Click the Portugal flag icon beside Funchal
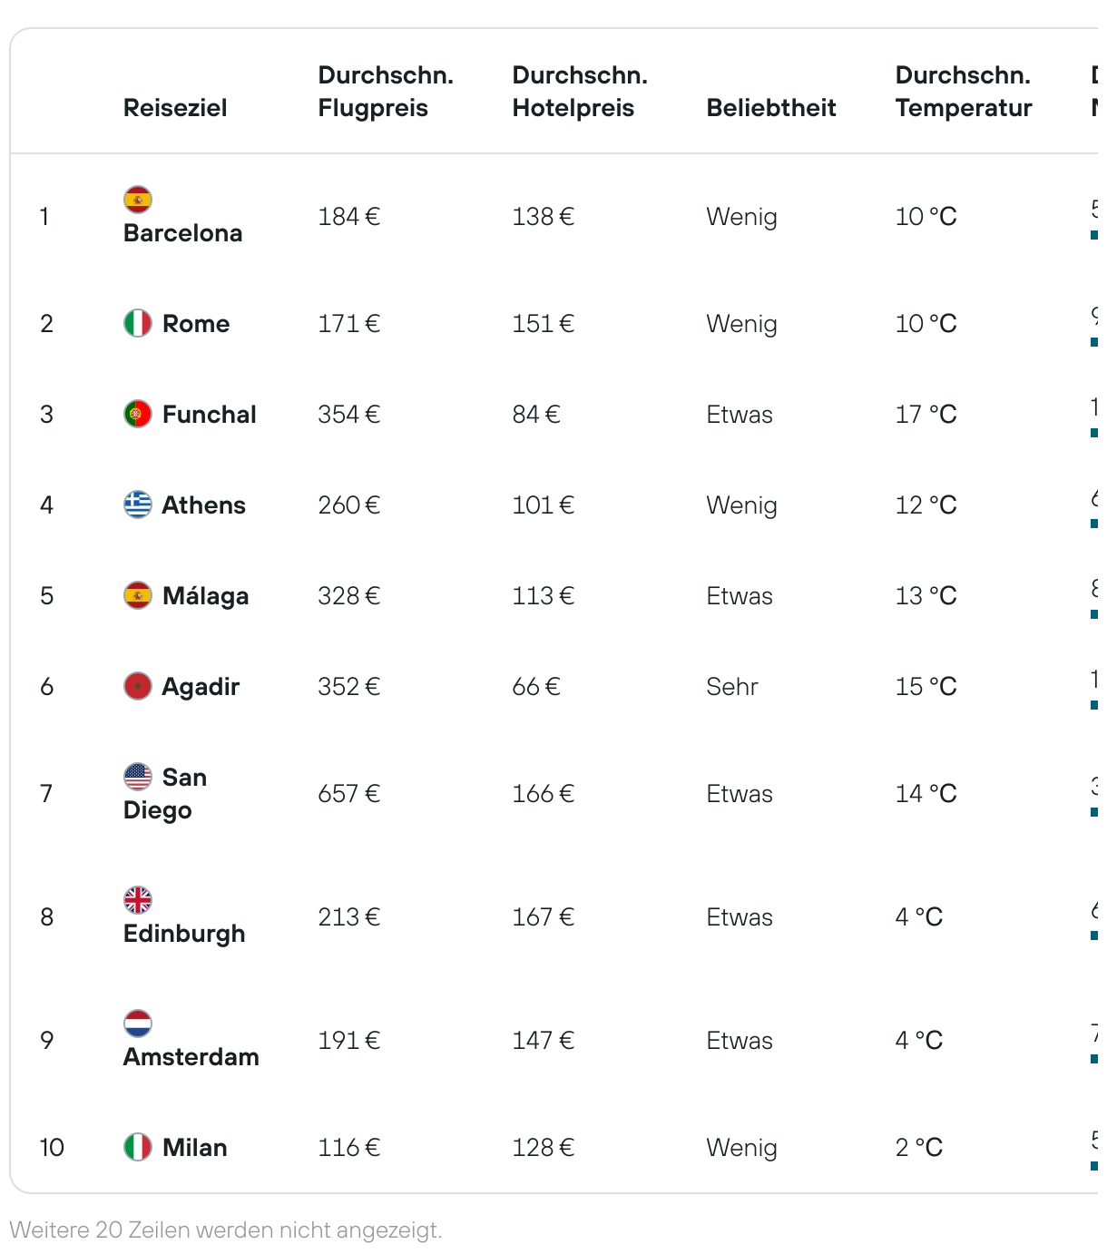Image resolution: width=1107 pixels, height=1254 pixels. click(138, 414)
